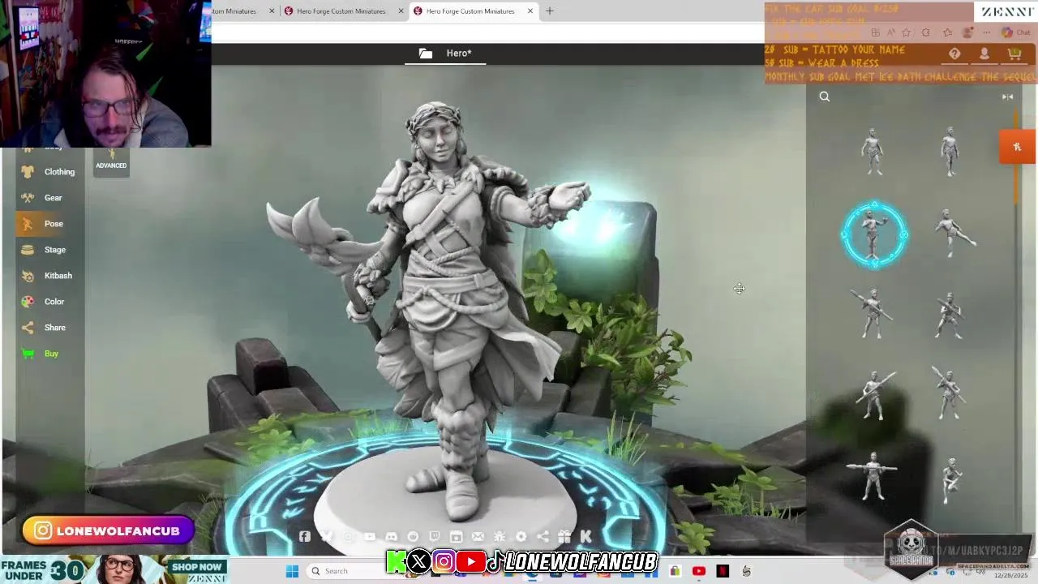Screen dimensions: 1038x584
Task: Open the browser extensions puzzle icon
Action: point(926,33)
